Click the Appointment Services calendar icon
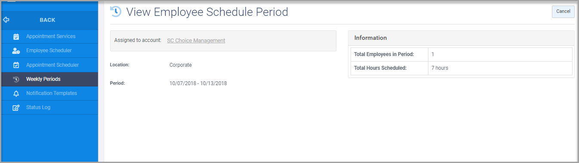The image size is (579, 163). click(x=16, y=37)
